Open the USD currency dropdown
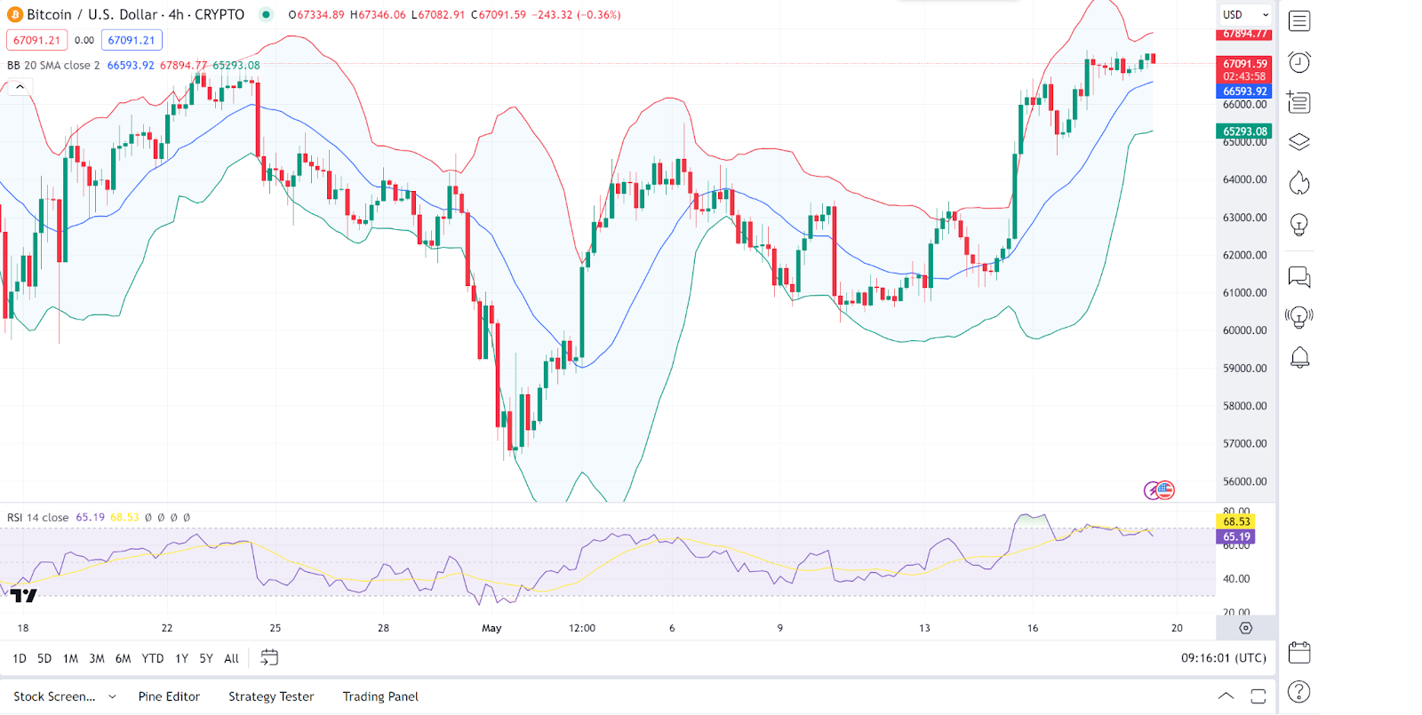The image size is (1422, 715). click(x=1245, y=15)
